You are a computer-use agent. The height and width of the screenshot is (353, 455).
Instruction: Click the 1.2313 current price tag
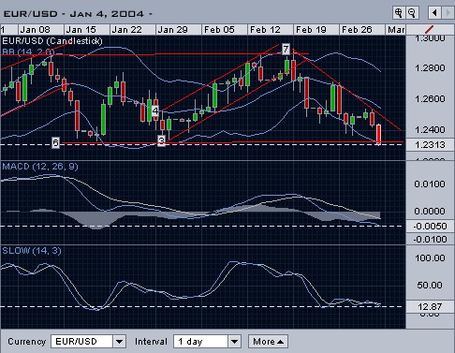(430, 144)
